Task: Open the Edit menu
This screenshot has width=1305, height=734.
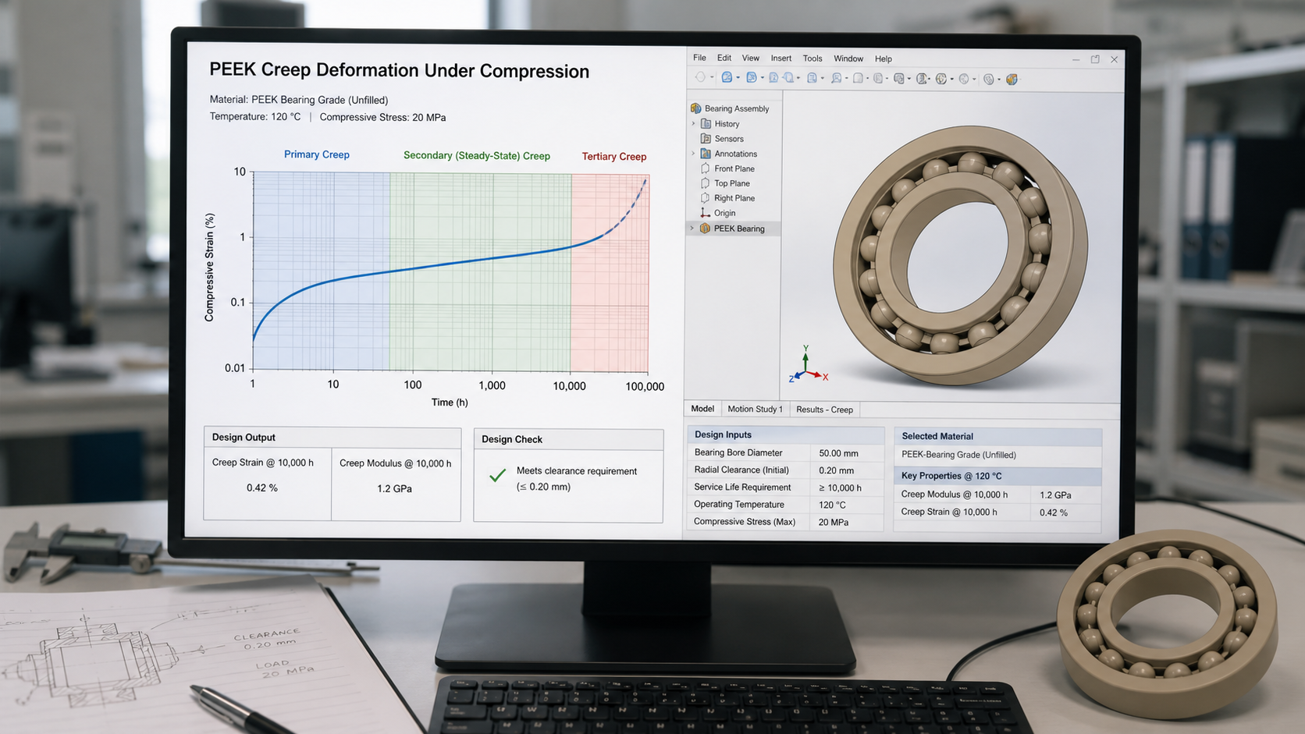Action: point(724,58)
